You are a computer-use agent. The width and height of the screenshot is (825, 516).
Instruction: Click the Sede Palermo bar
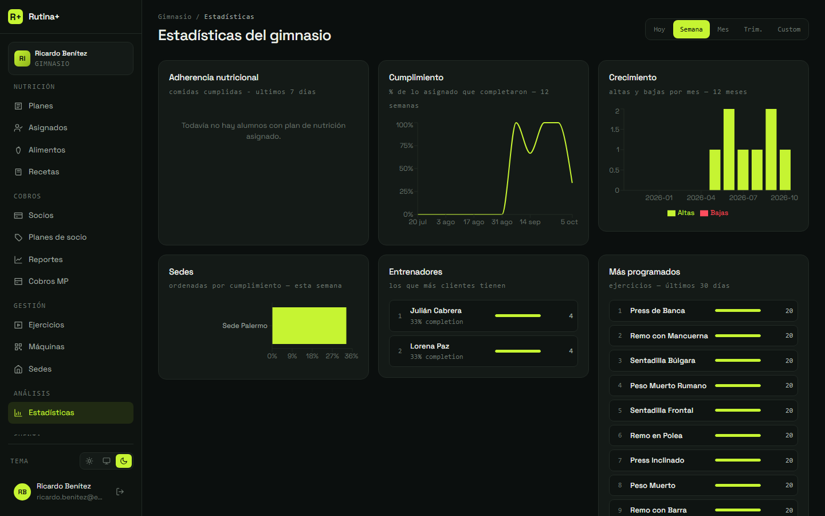point(309,326)
